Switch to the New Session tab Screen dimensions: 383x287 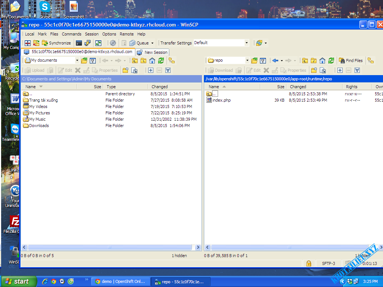click(153, 52)
